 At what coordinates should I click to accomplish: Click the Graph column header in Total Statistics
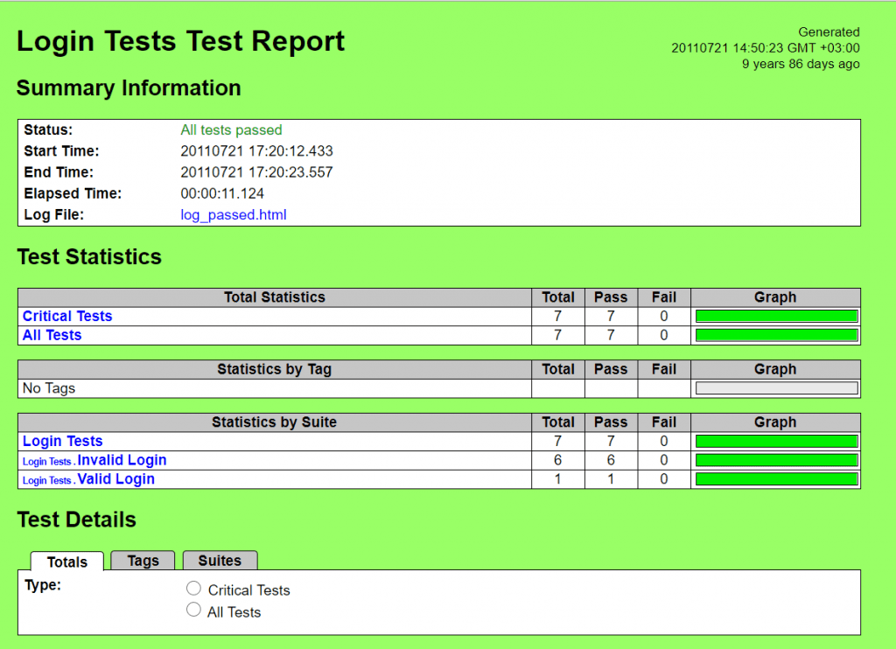coord(775,297)
